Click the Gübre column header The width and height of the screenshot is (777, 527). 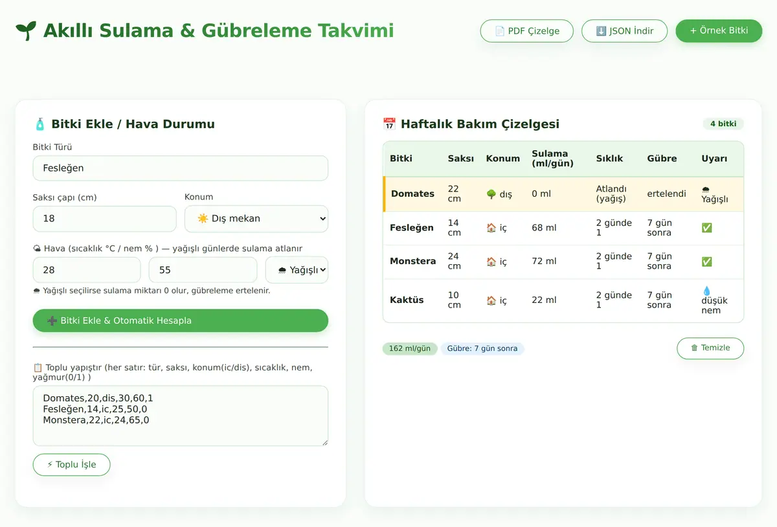[662, 159]
